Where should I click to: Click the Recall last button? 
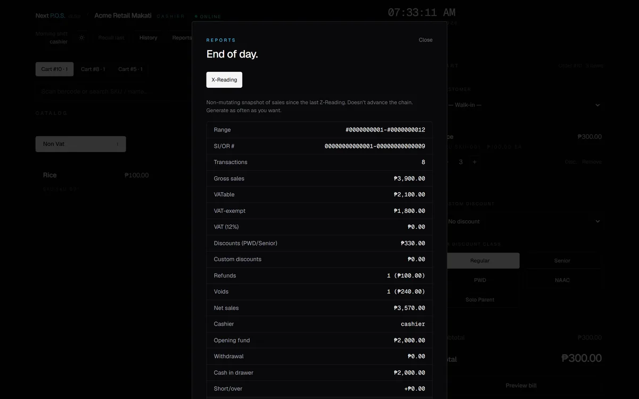click(x=111, y=38)
